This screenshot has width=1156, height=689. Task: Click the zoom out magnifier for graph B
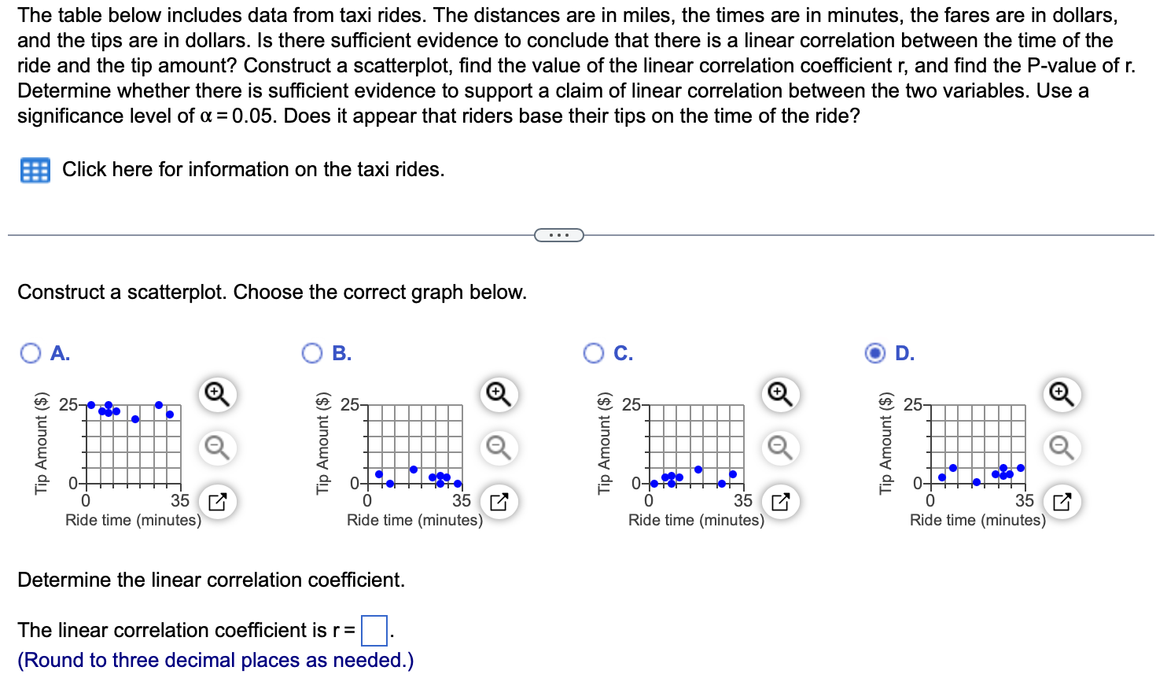point(499,448)
